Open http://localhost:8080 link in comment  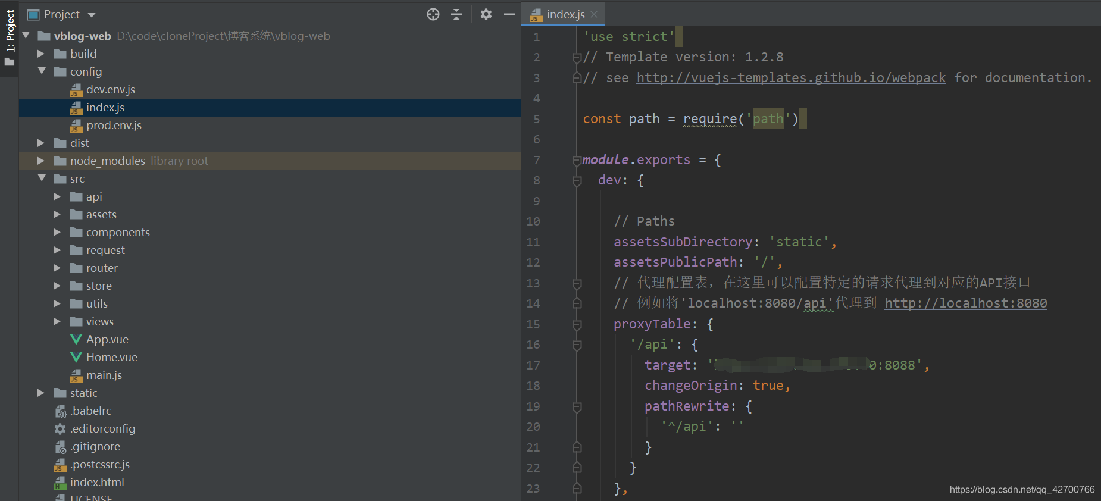[x=966, y=303]
